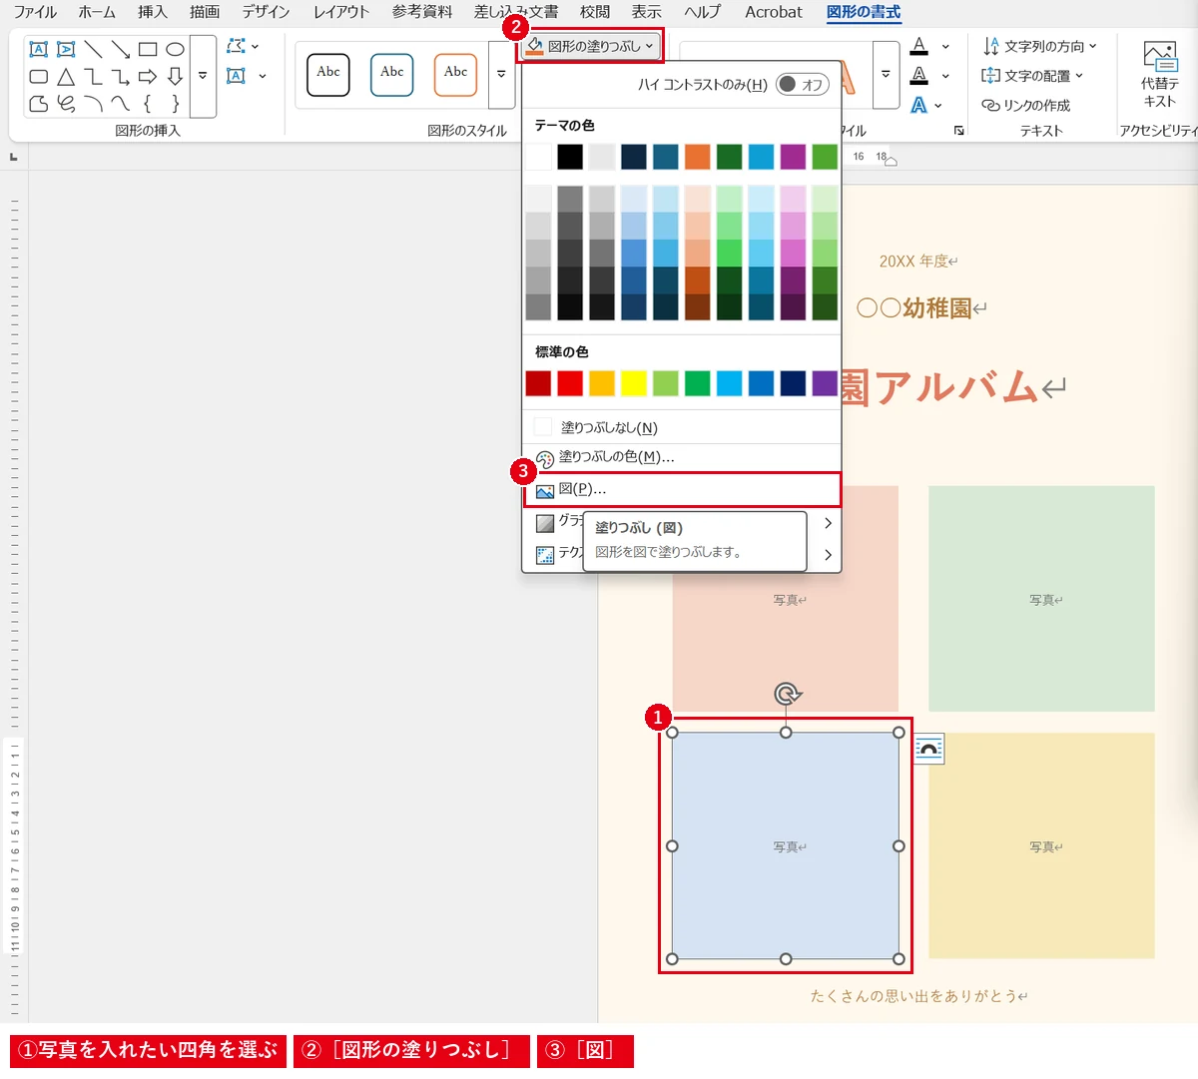Image resolution: width=1198 pixels, height=1079 pixels.
Task: Pick the curve shape
Action: [121, 103]
